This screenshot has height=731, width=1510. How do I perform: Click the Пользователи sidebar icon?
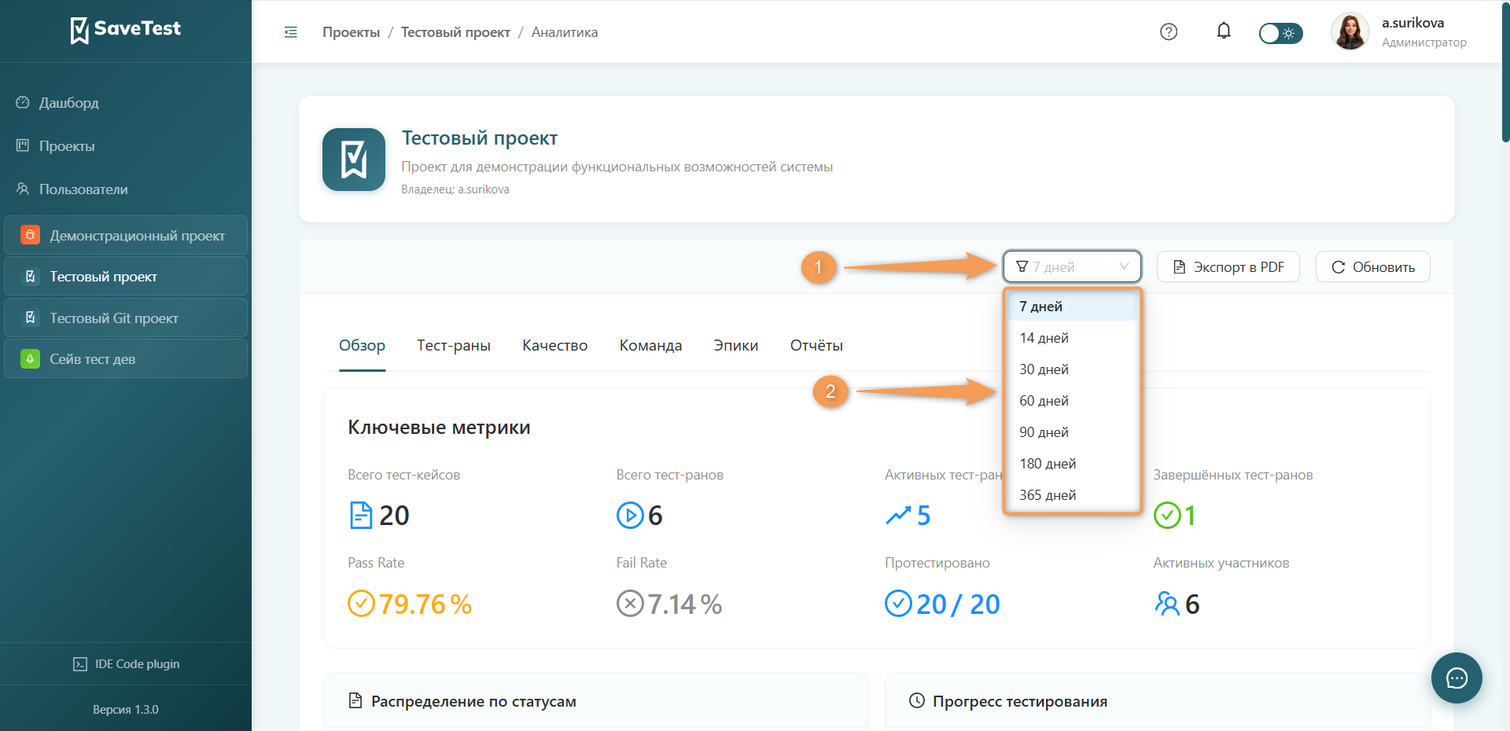pos(23,189)
